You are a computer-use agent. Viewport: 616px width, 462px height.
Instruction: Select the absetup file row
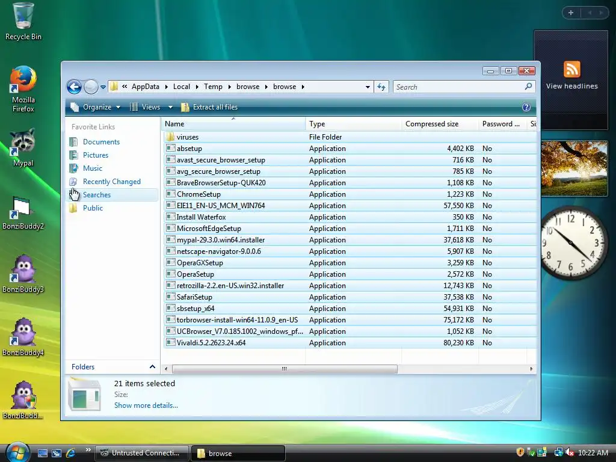click(350, 149)
